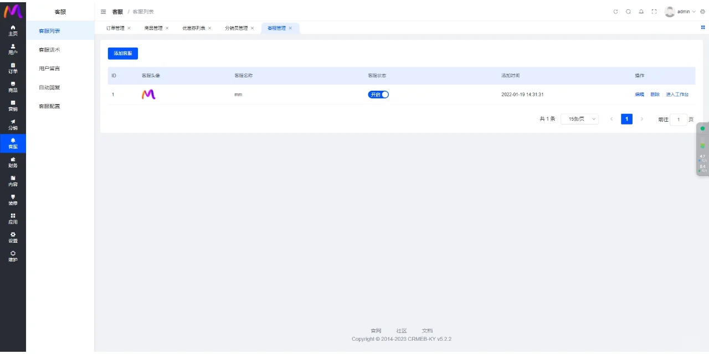709x354 pixels.
Task: Select the 财务 finance sidebar icon
Action: pos(13,162)
